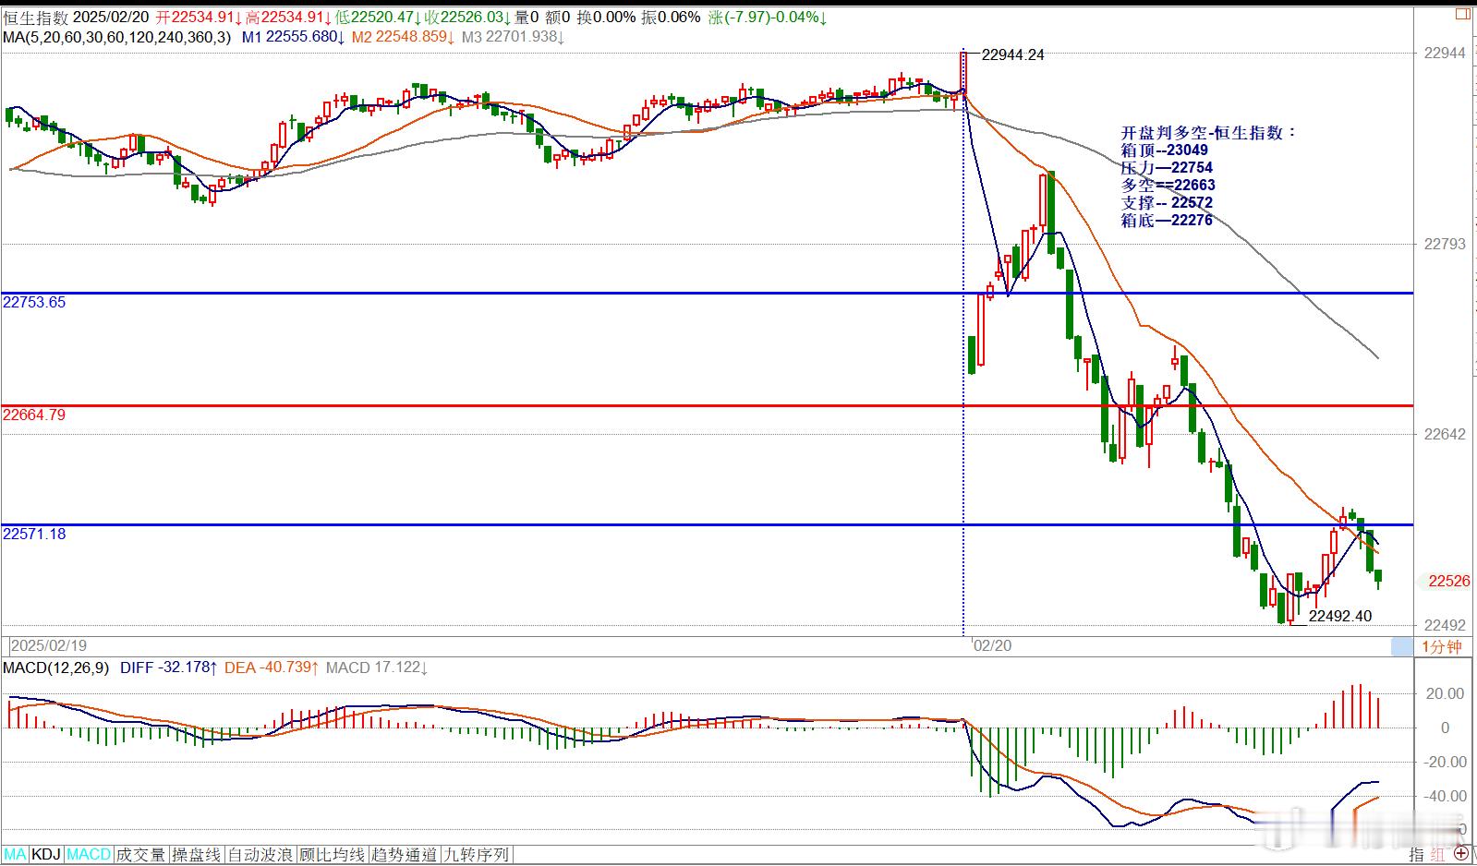Click the 开22534.91 open price value
1477x866 pixels.
[200, 18]
